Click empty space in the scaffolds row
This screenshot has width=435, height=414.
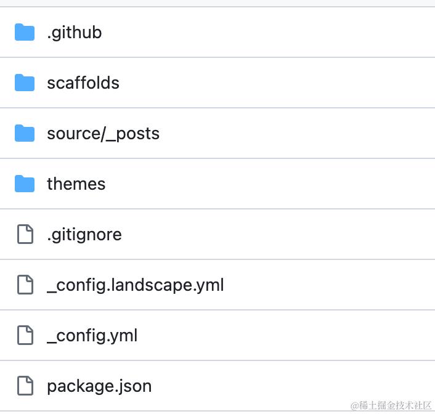click(277, 83)
